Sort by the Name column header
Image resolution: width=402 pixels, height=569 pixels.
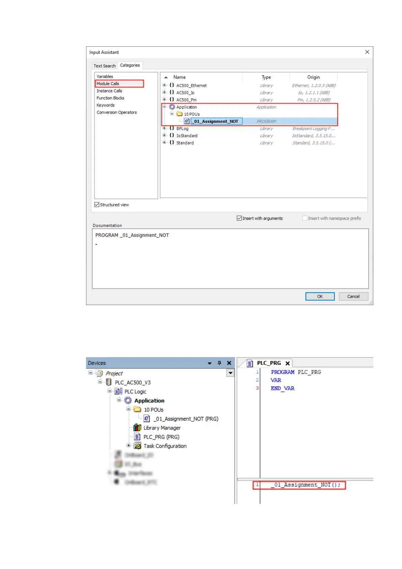coord(179,77)
